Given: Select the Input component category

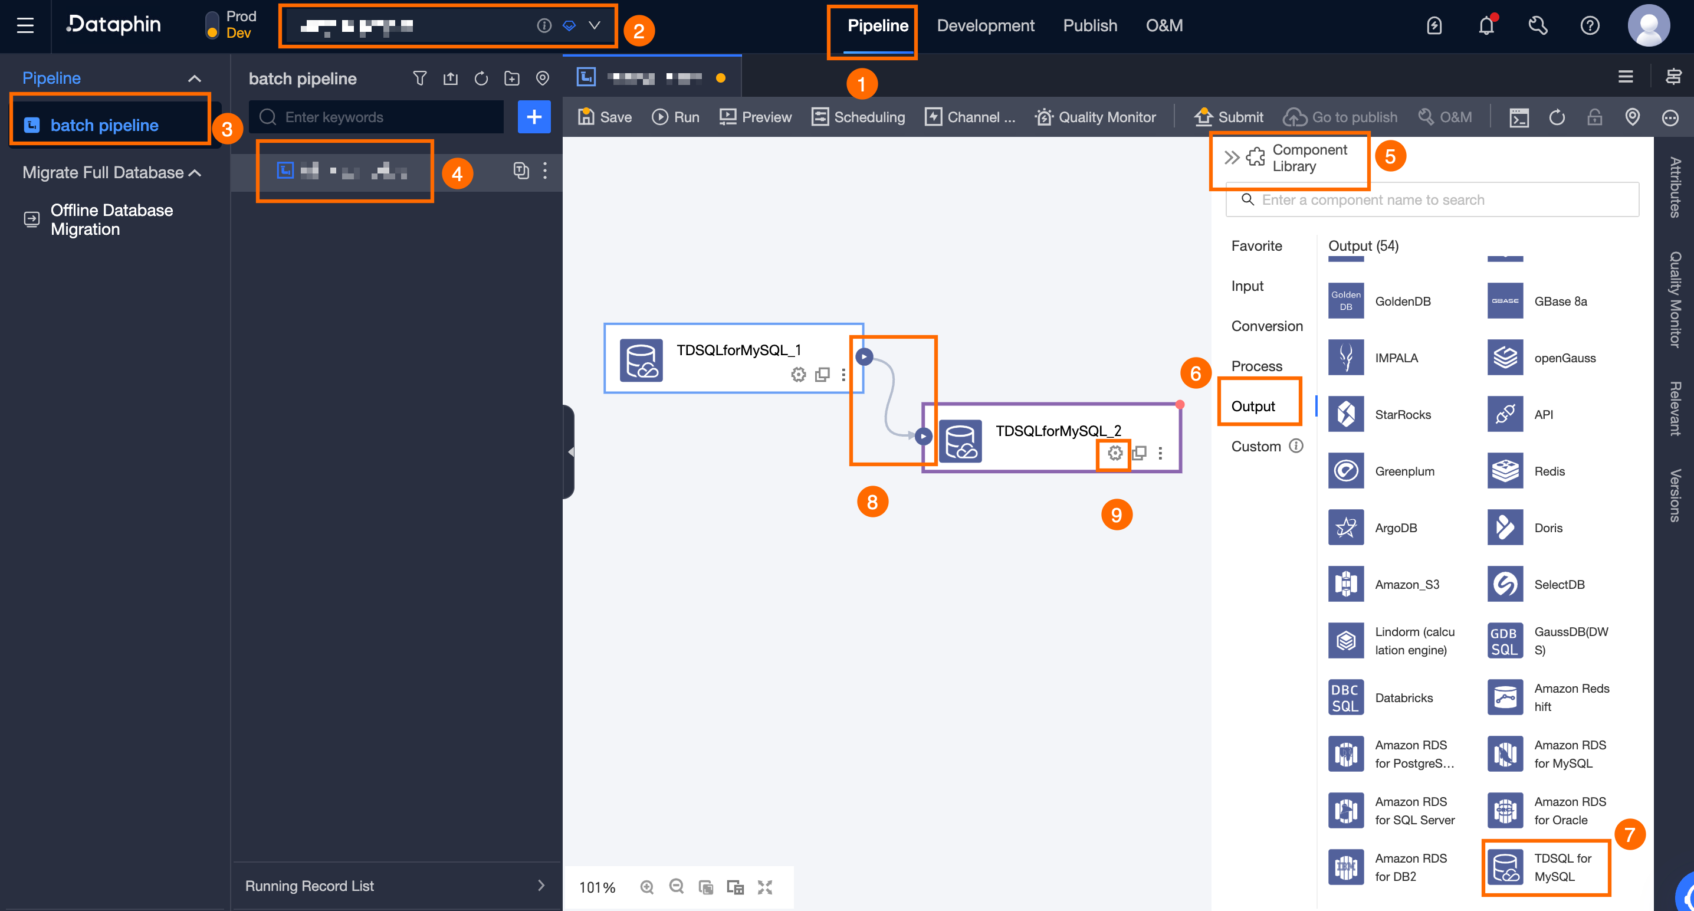Looking at the screenshot, I should (1247, 286).
